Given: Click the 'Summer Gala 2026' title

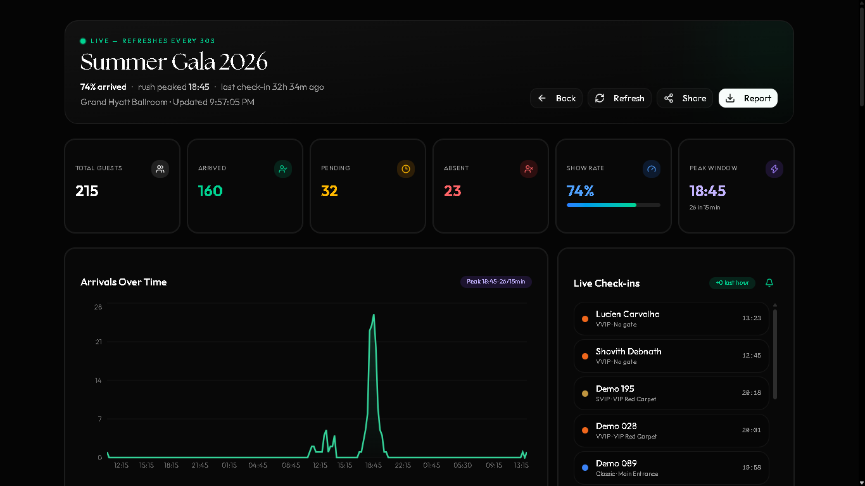Looking at the screenshot, I should [174, 62].
